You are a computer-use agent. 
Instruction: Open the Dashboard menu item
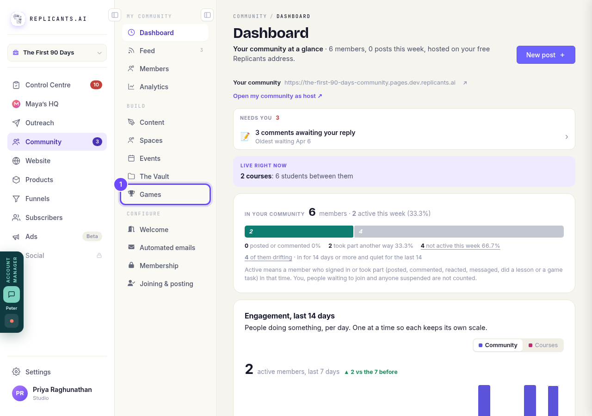[x=165, y=33]
